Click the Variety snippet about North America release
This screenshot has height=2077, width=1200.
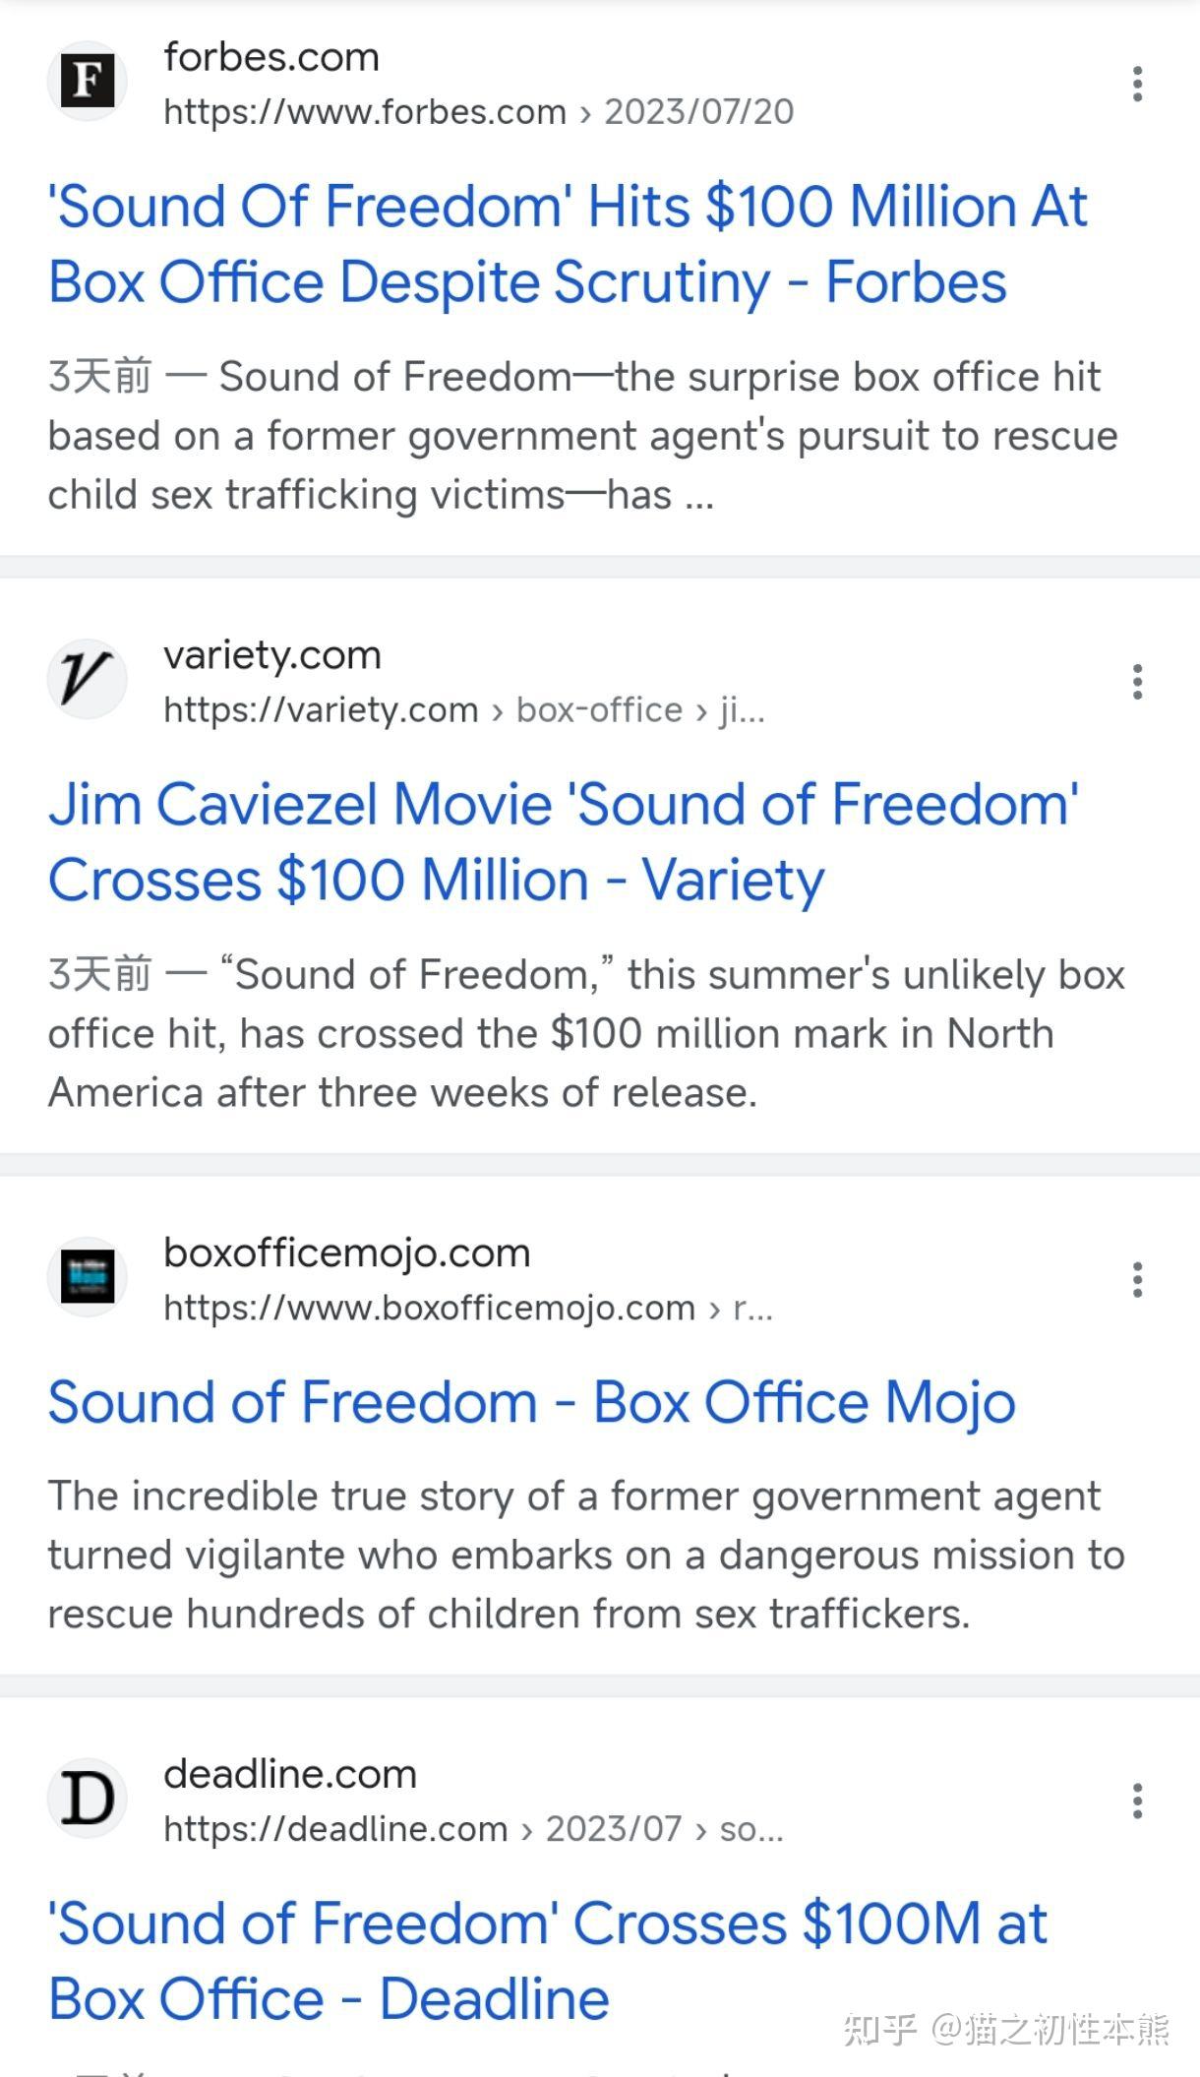586,1034
